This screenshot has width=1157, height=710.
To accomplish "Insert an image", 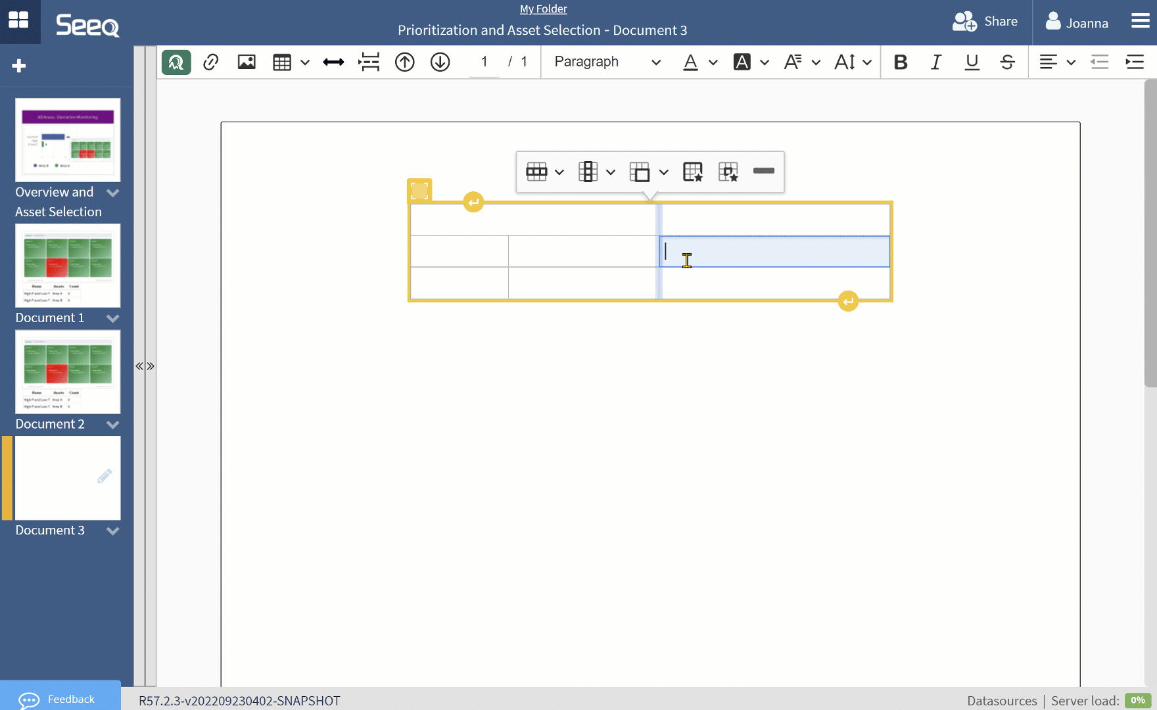I will pyautogui.click(x=247, y=62).
